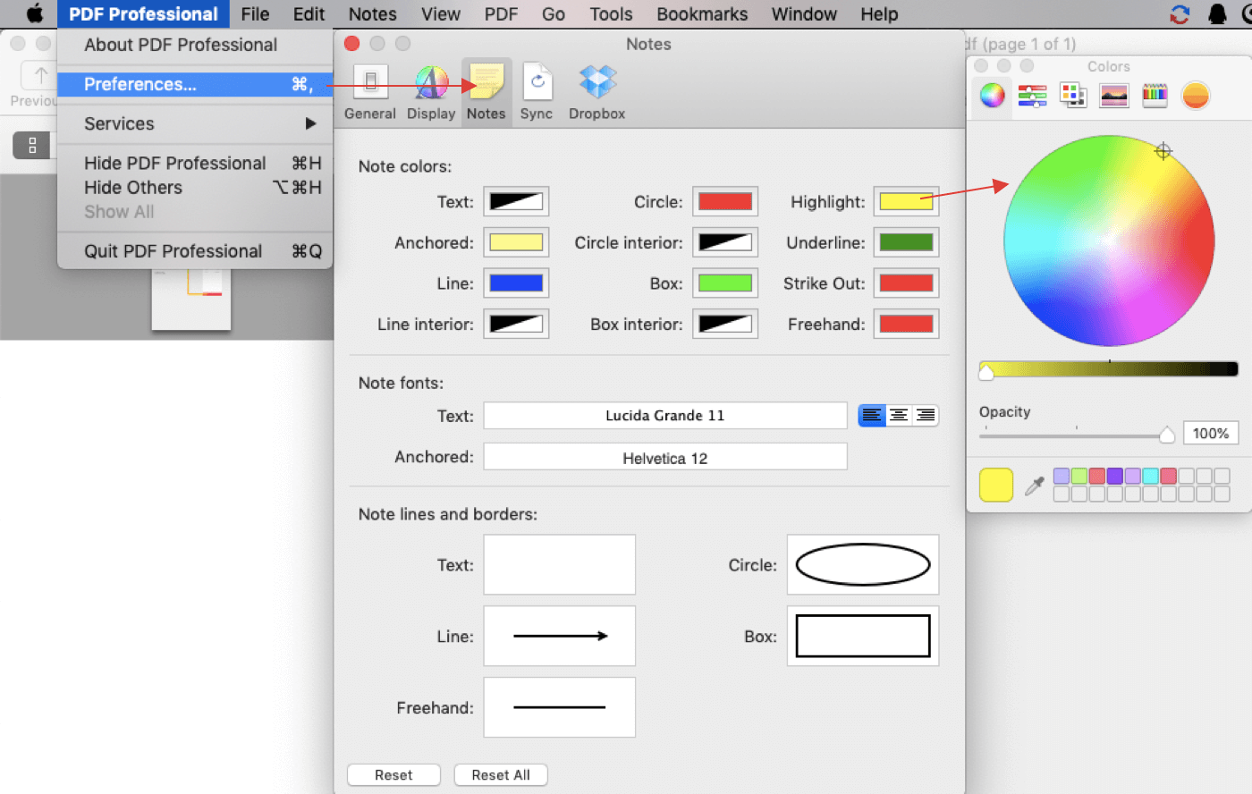Open the Circle color well
This screenshot has height=794, width=1252.
(x=725, y=201)
